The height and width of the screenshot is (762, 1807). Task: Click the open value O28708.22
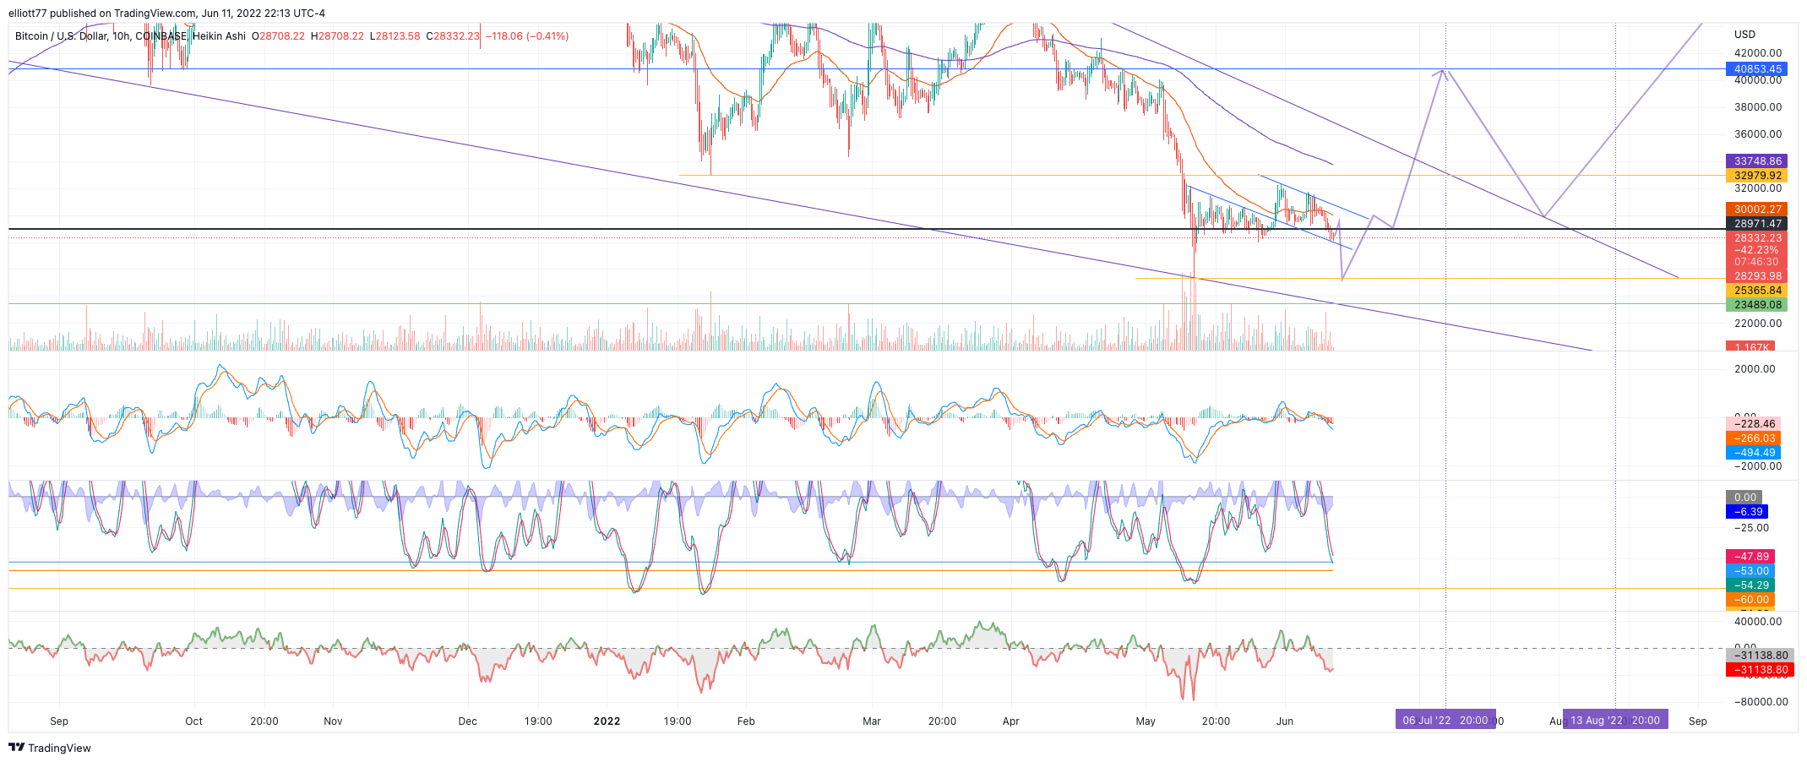[x=279, y=36]
